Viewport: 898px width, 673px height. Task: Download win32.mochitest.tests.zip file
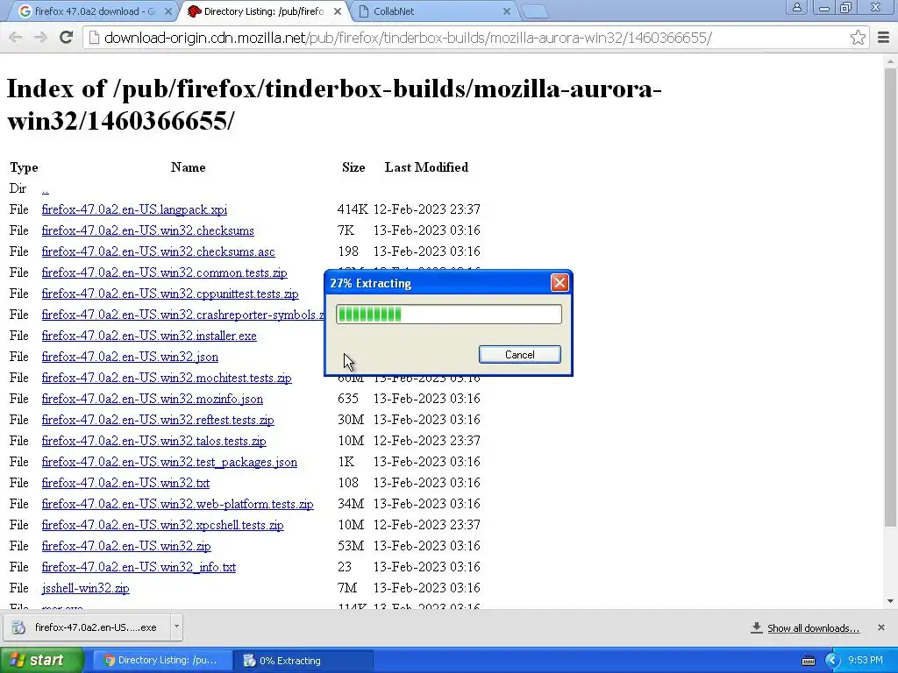click(x=167, y=378)
